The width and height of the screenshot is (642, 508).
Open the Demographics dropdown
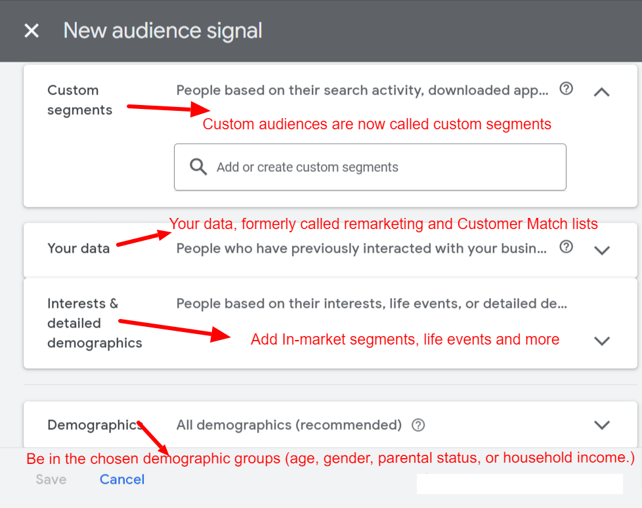(x=601, y=425)
